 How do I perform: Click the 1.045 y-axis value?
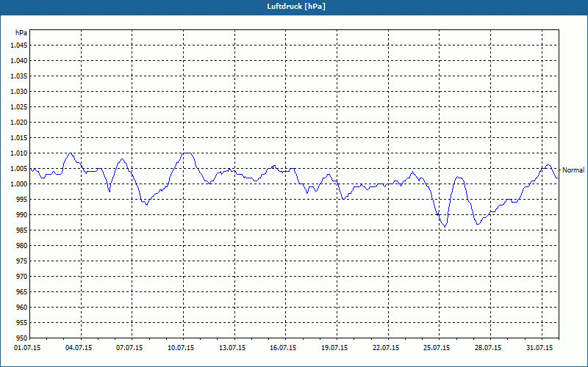(x=19, y=46)
